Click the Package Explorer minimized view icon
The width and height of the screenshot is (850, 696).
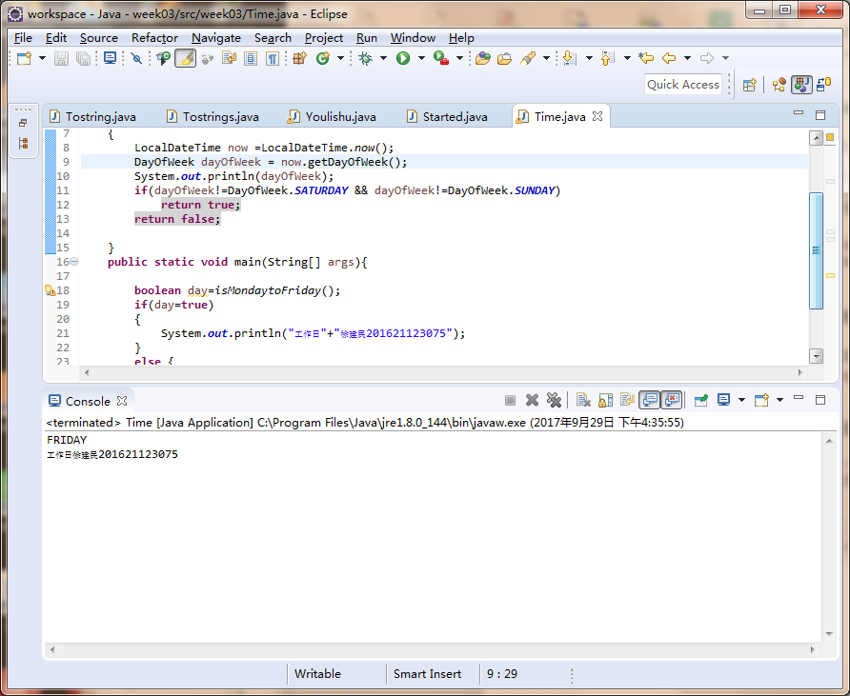point(23,144)
